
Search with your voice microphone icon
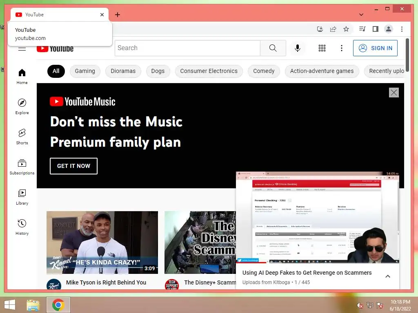click(x=298, y=48)
